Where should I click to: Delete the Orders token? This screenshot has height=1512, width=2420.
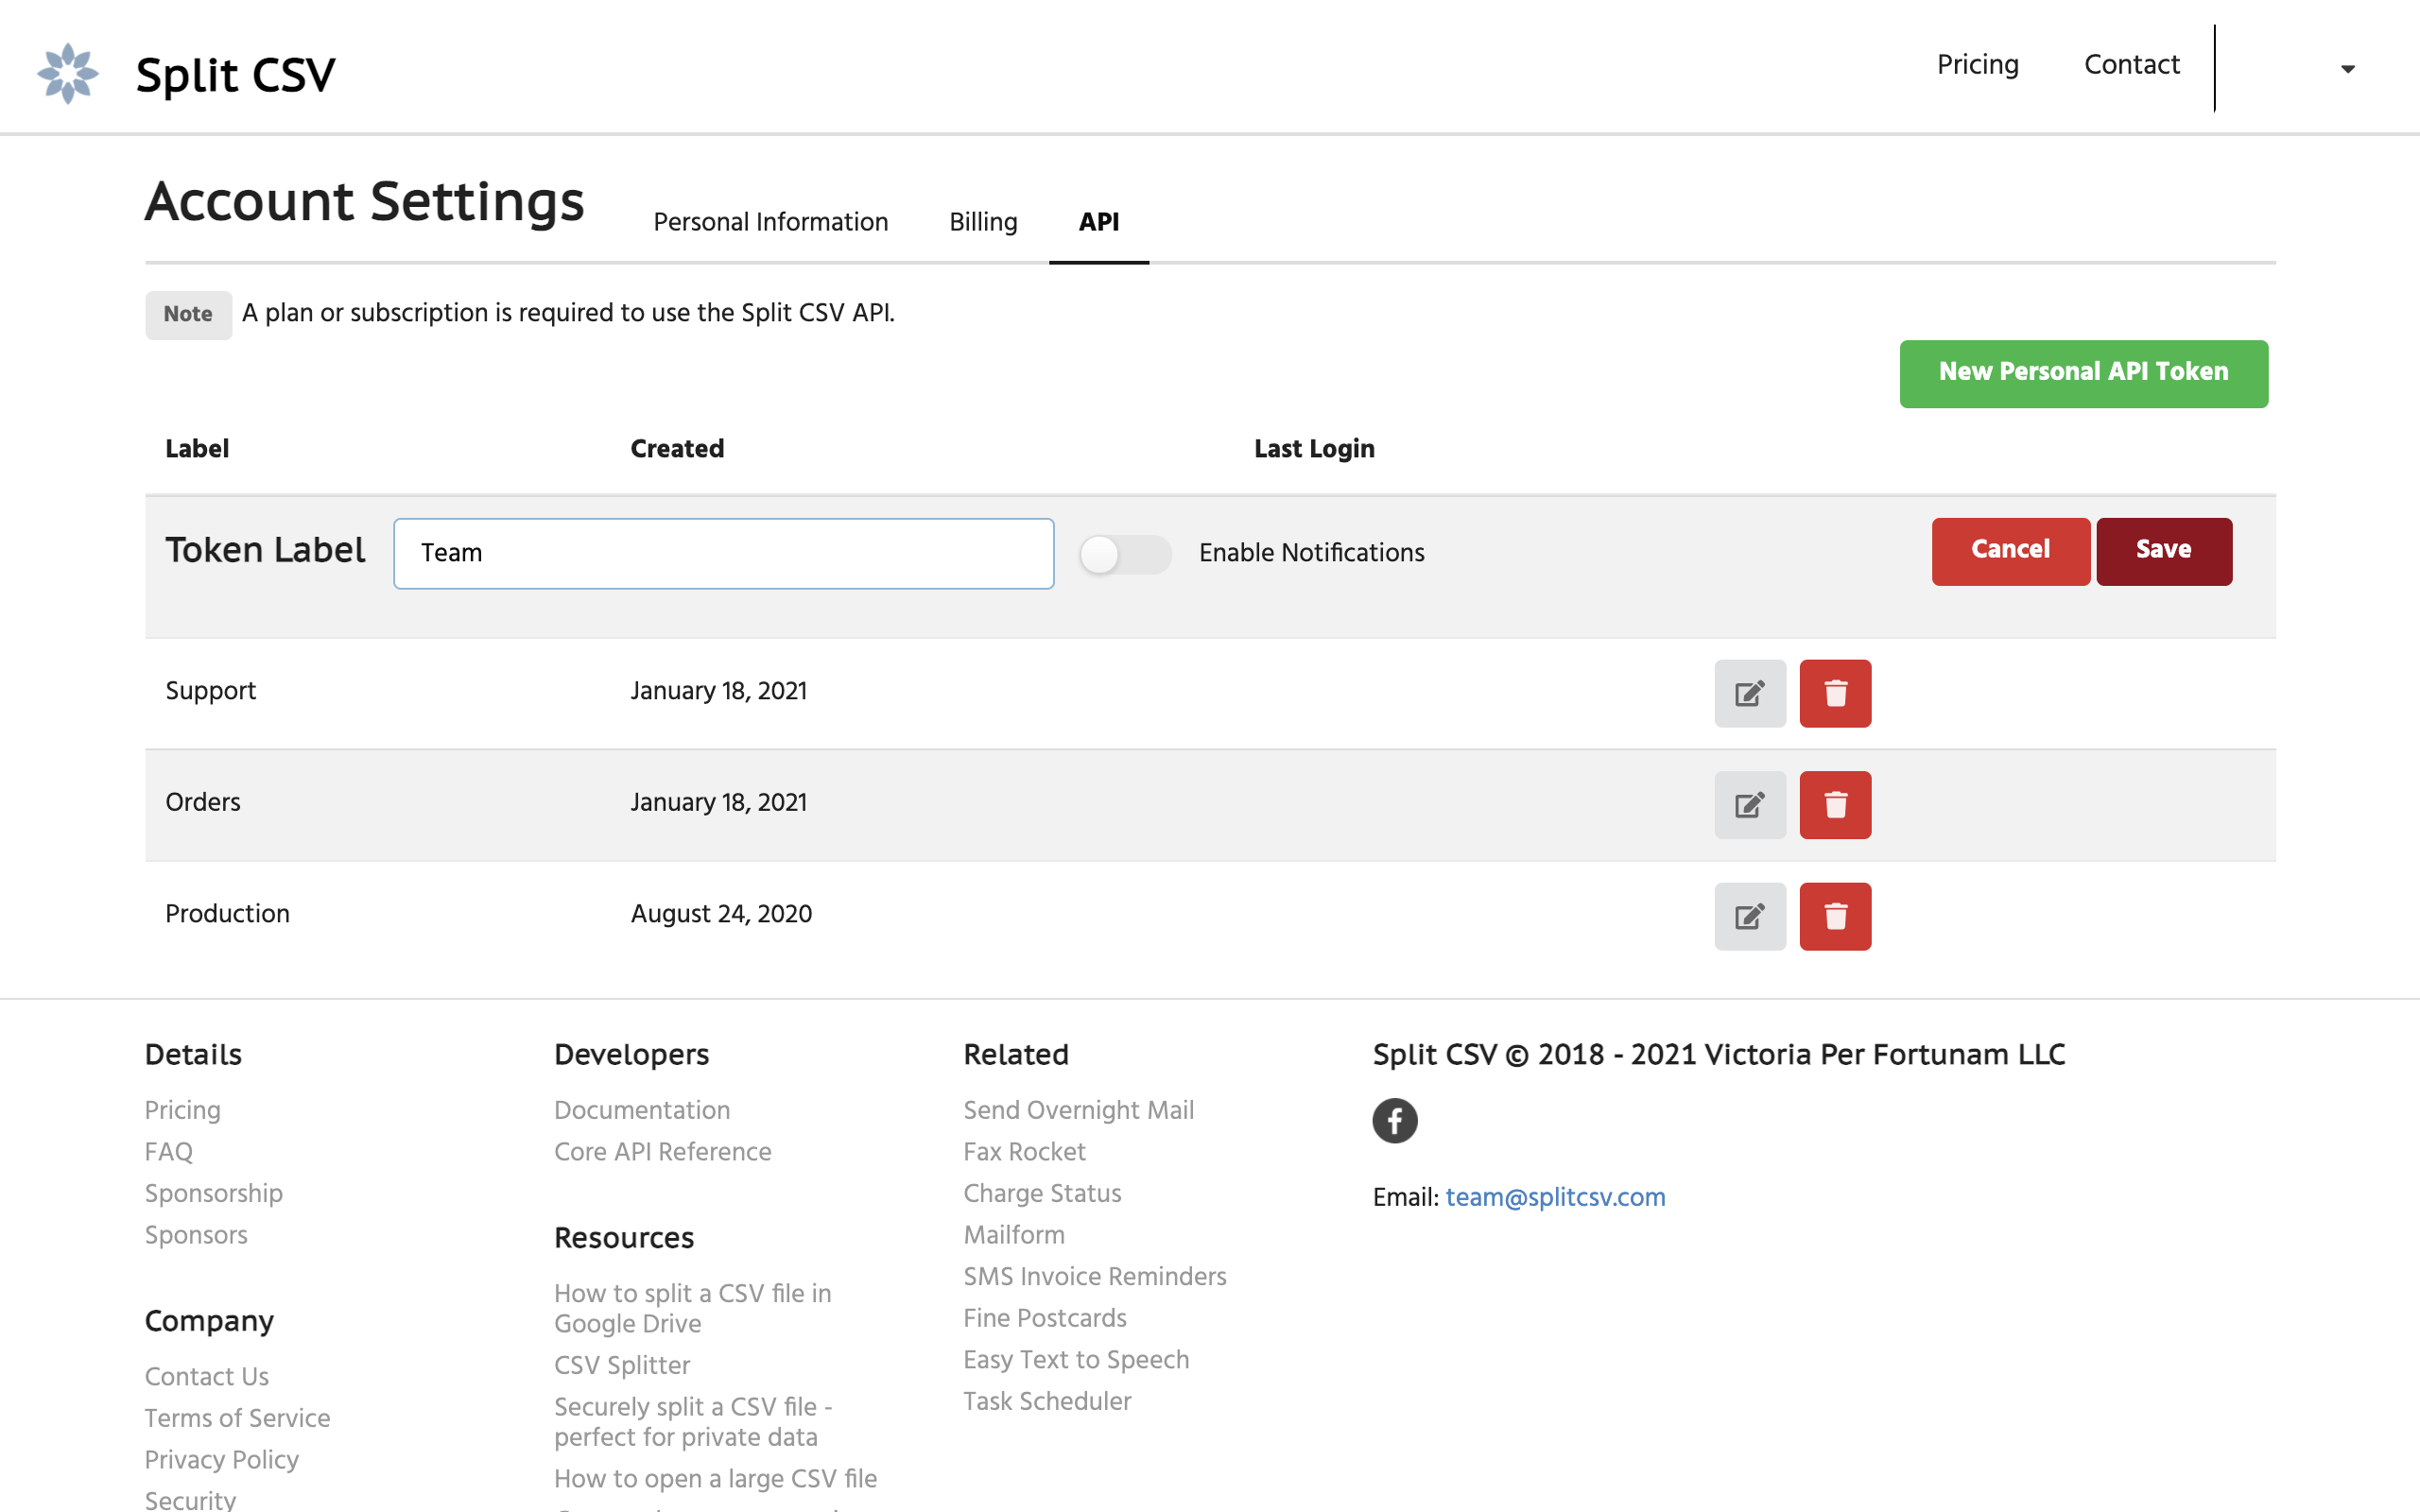coord(1835,805)
